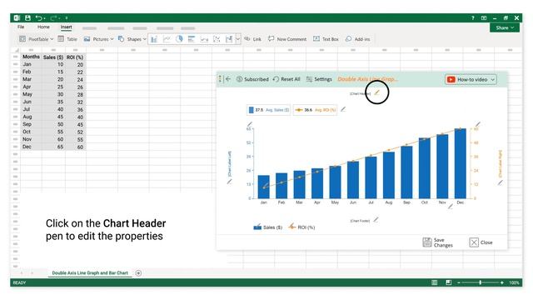Click Link in the Insert ribbon
The height and width of the screenshot is (300, 533).
pos(253,39)
